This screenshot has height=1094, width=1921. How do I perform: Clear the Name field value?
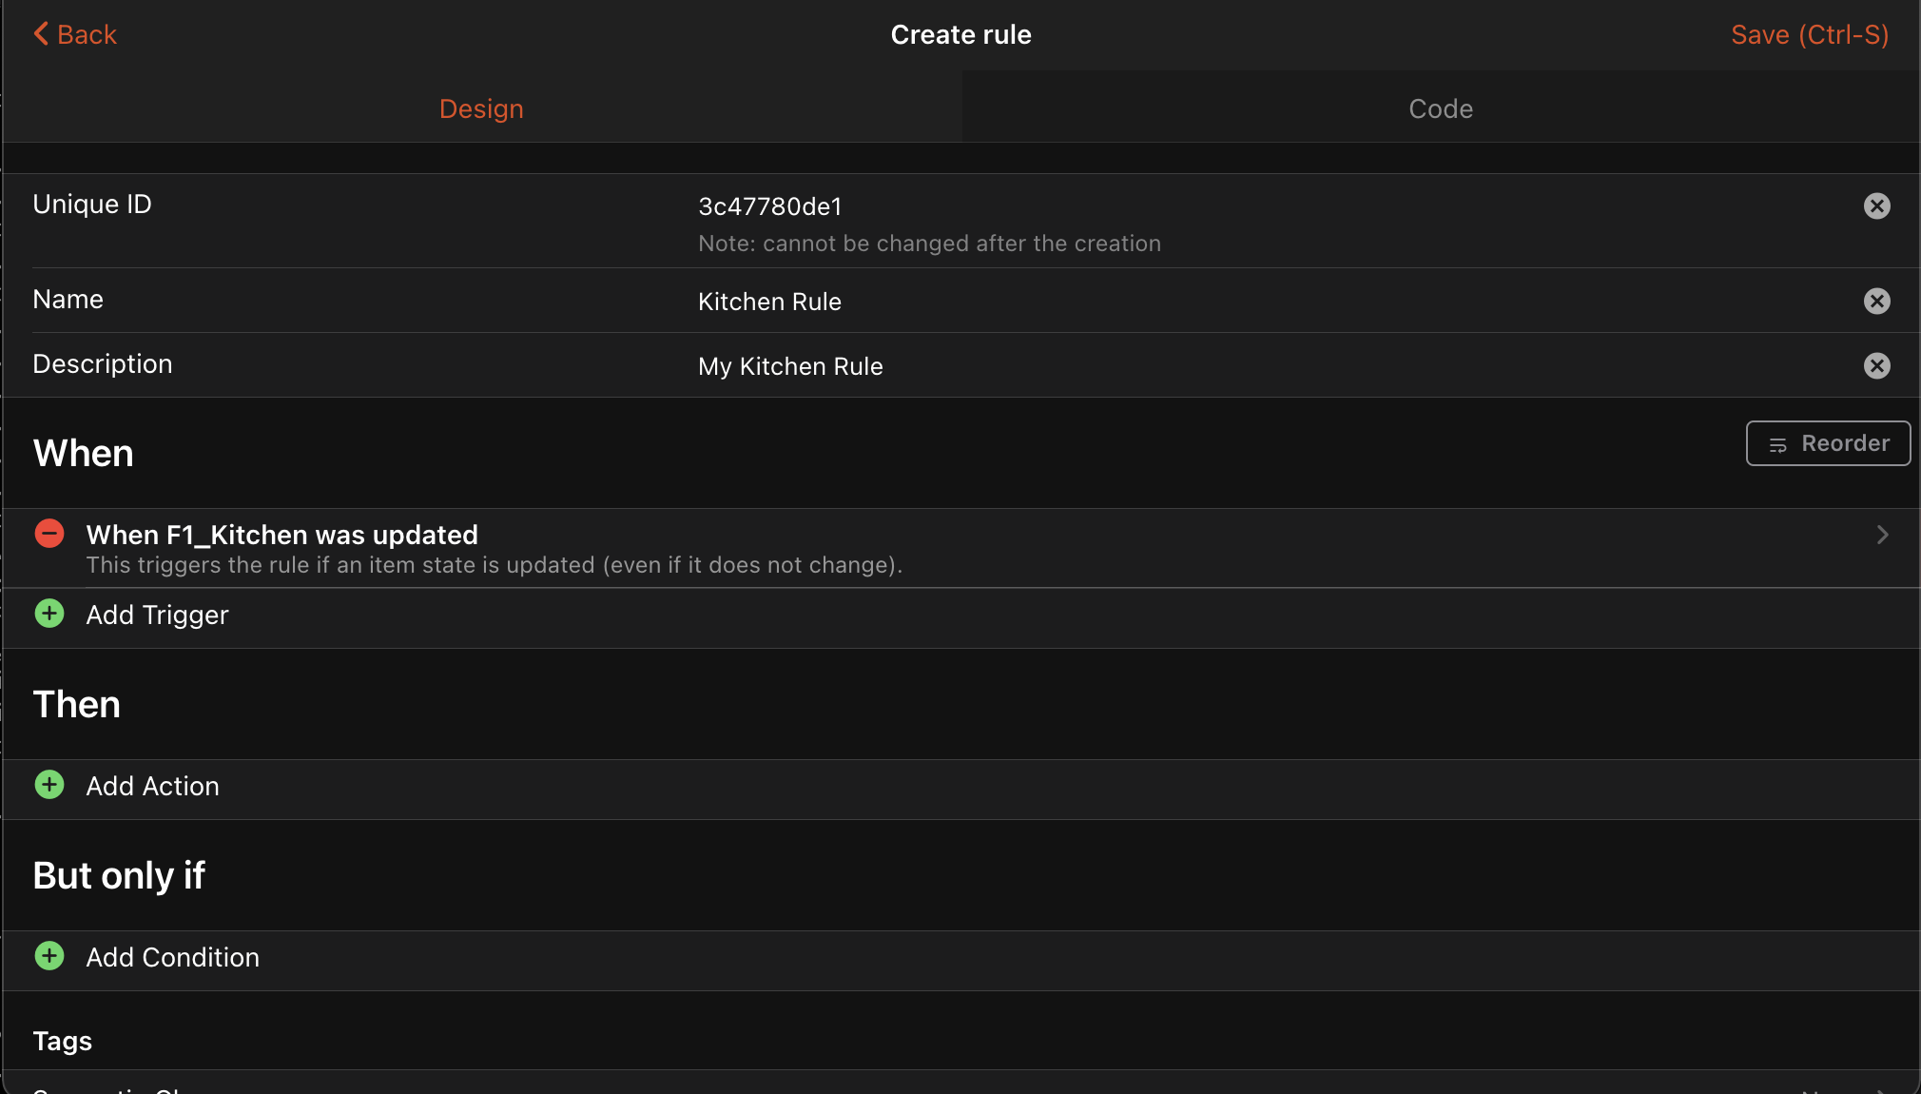[1876, 301]
